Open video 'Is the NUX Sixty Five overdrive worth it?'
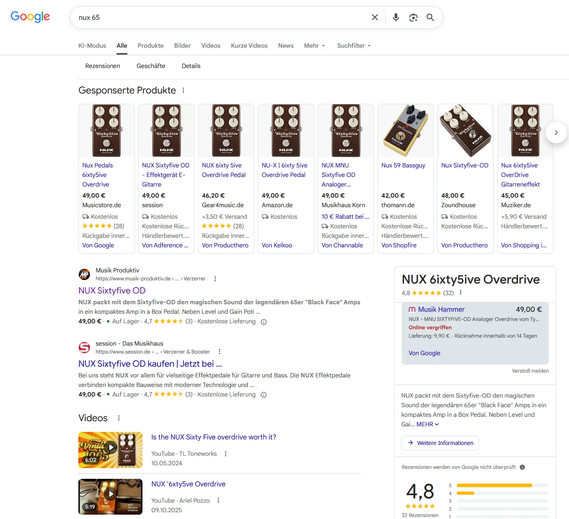The width and height of the screenshot is (569, 519). tap(214, 437)
